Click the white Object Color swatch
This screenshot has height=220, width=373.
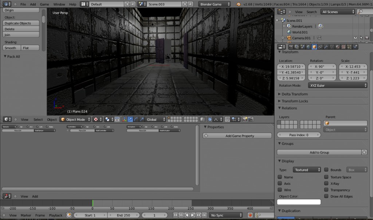click(x=298, y=202)
